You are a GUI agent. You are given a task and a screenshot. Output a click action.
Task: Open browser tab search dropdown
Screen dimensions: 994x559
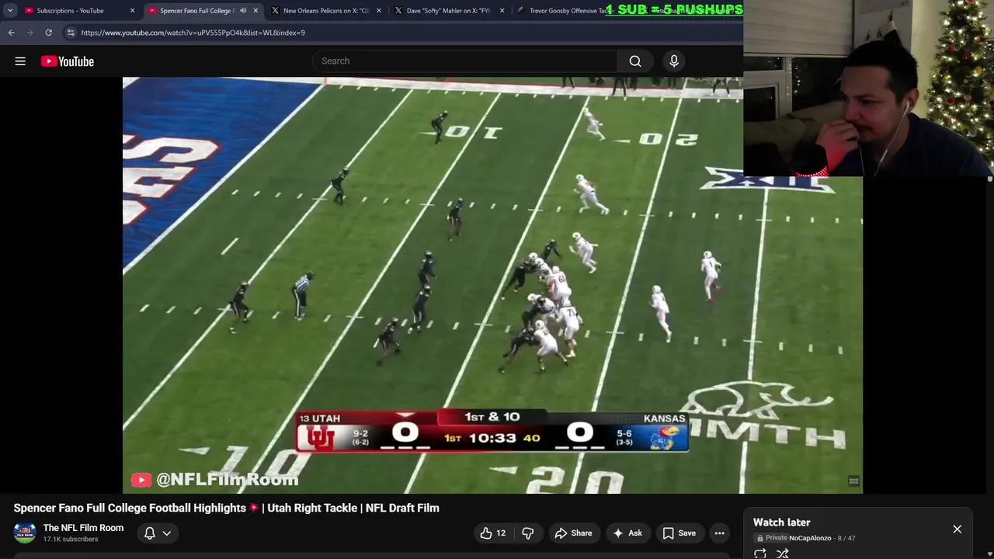10,11
